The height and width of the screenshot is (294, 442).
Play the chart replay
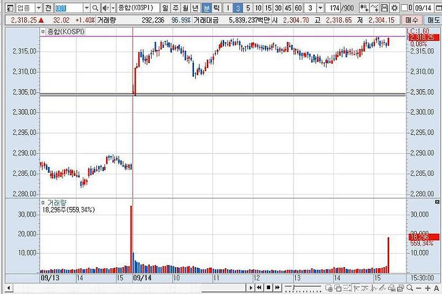pyautogui.click(x=251, y=287)
